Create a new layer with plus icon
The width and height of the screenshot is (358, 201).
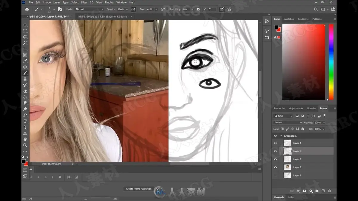pos(323,191)
